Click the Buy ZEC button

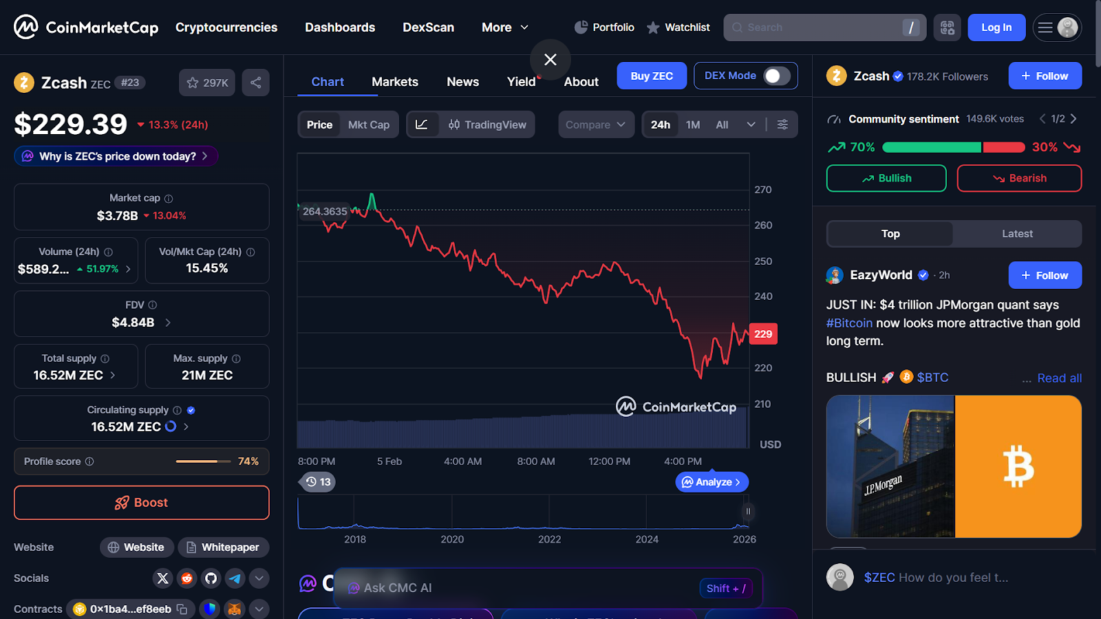(651, 76)
